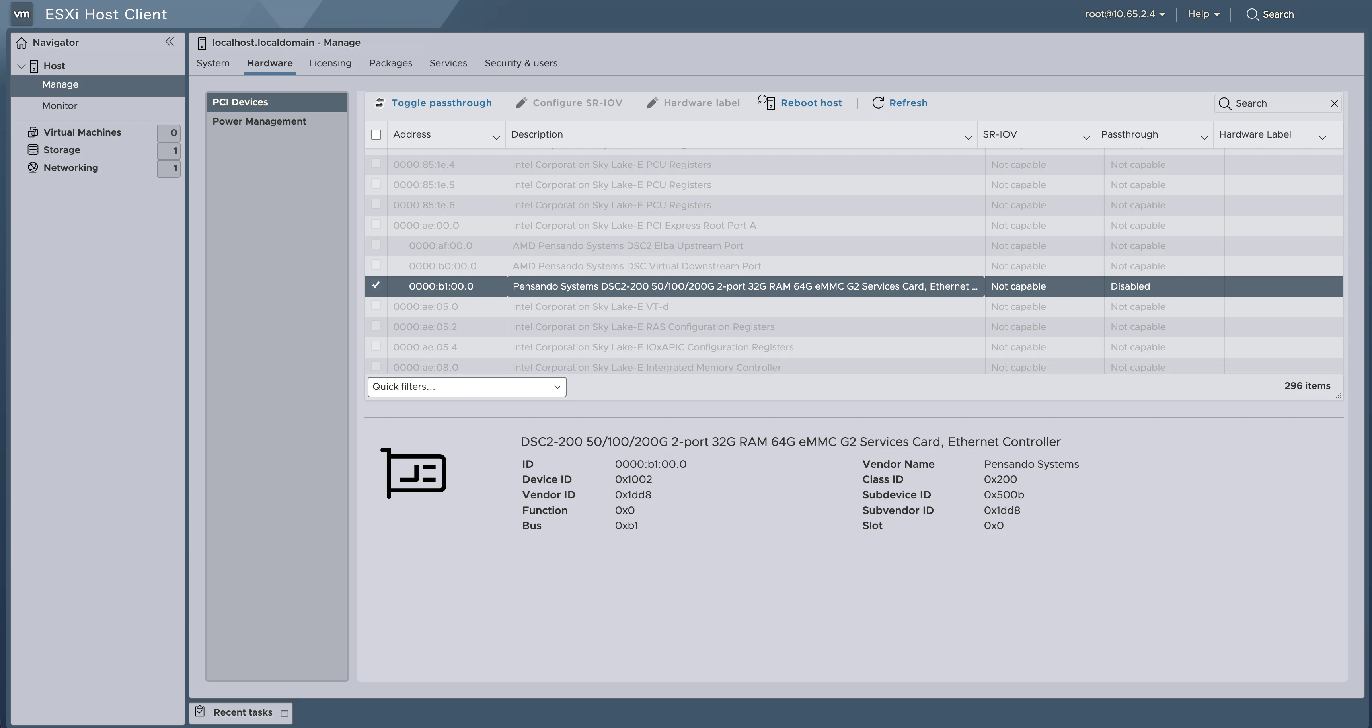Toggle checkbox for device 0000:ae:05.2
The image size is (1372, 728).
click(376, 326)
